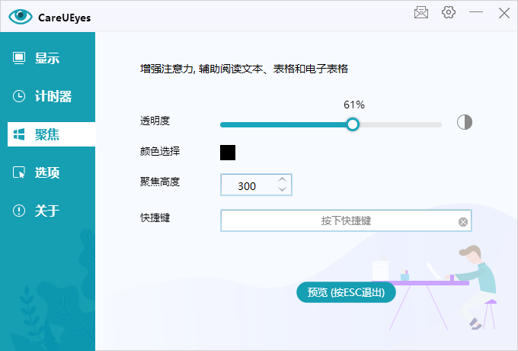Minimize the CareUEyes window

click(476, 13)
